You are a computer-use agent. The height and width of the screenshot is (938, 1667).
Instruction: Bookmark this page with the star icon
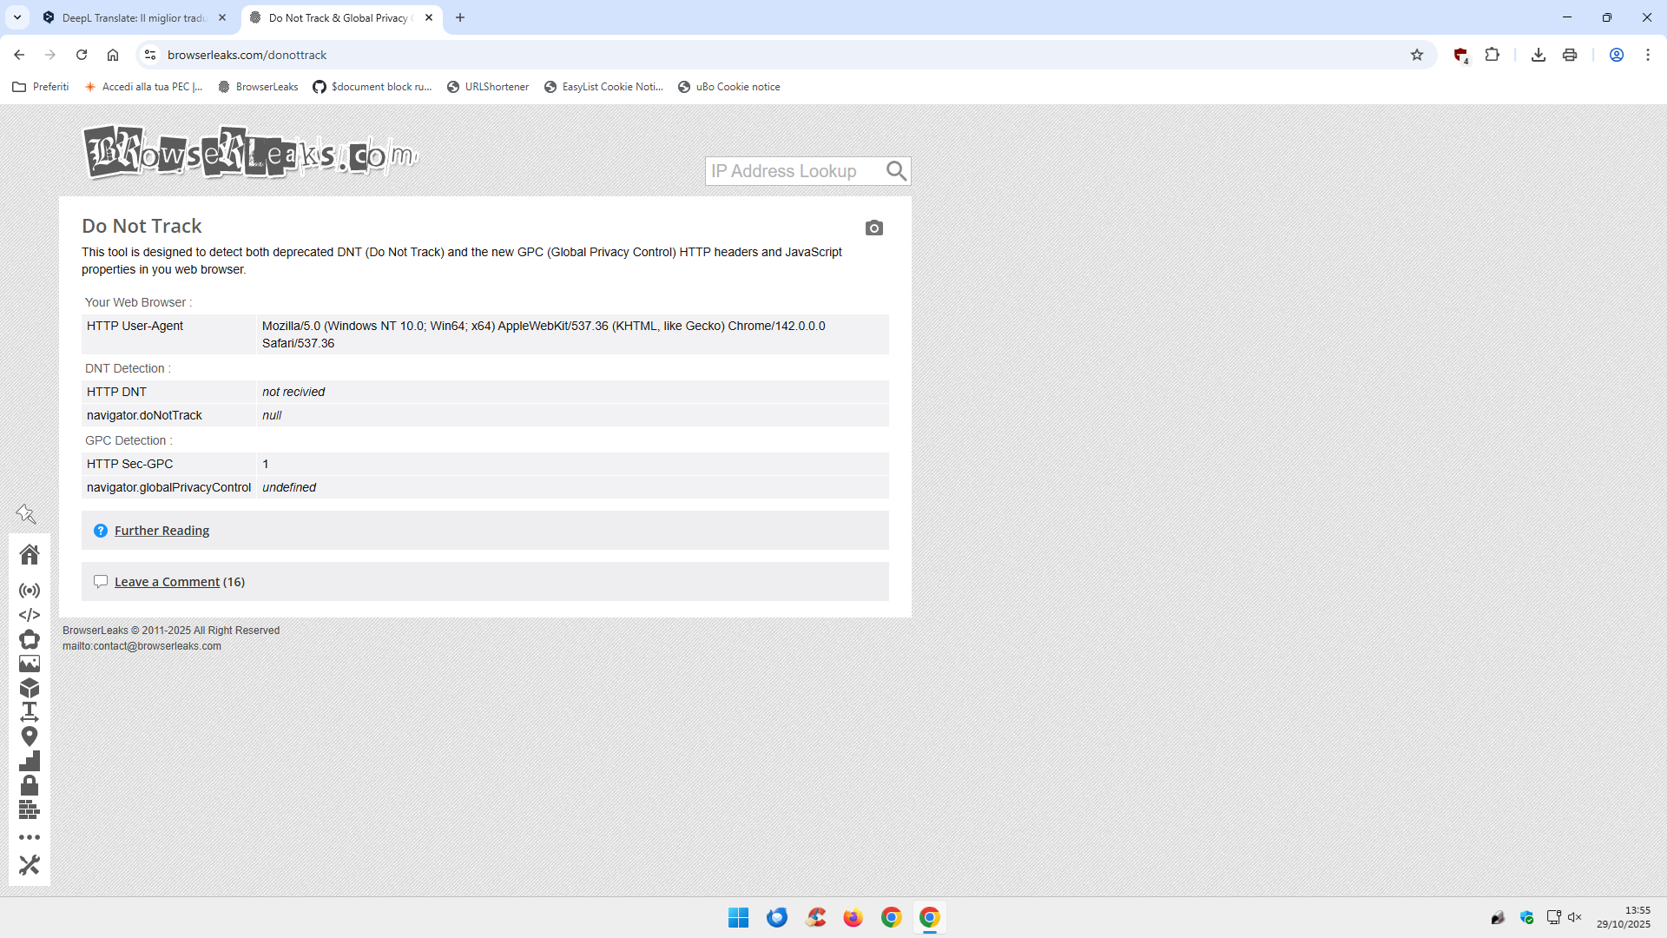(x=1417, y=55)
